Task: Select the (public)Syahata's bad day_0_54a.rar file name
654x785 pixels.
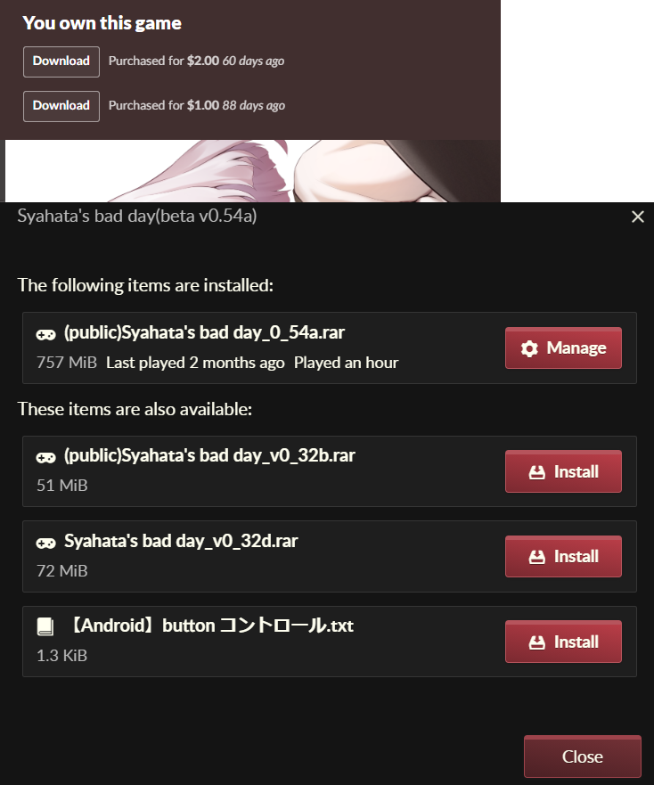Action: [x=204, y=333]
